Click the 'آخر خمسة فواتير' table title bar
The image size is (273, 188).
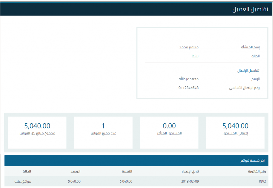pos(136,161)
